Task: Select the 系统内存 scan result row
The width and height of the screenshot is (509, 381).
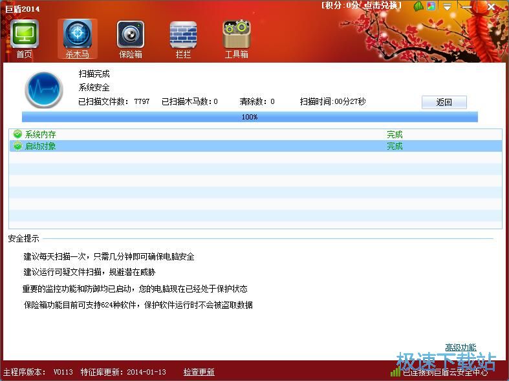Action: click(255, 134)
